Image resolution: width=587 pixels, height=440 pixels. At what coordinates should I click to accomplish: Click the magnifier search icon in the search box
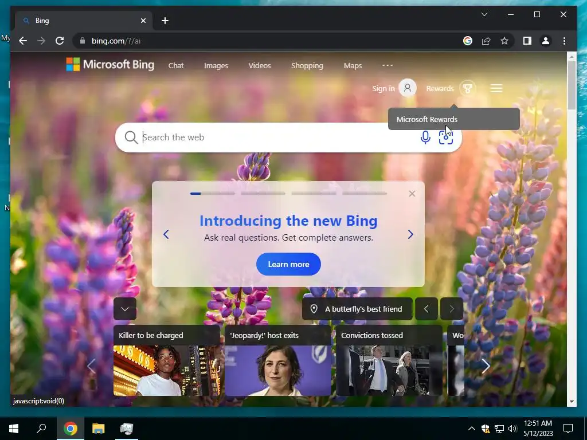coord(131,137)
